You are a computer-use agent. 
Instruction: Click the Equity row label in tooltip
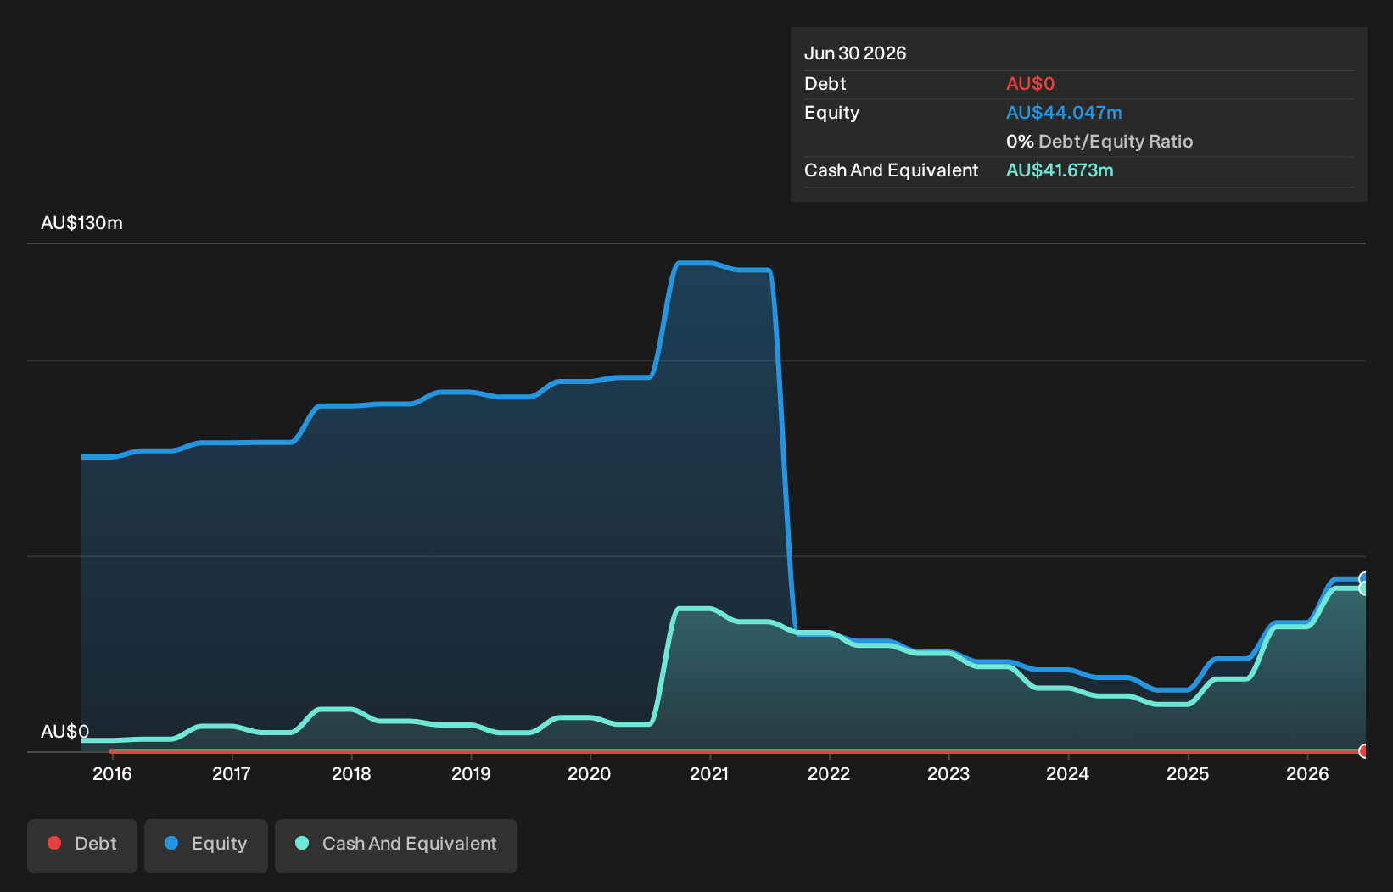(831, 113)
